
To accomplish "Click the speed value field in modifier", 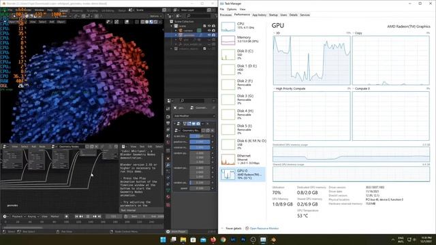I will click(200, 188).
